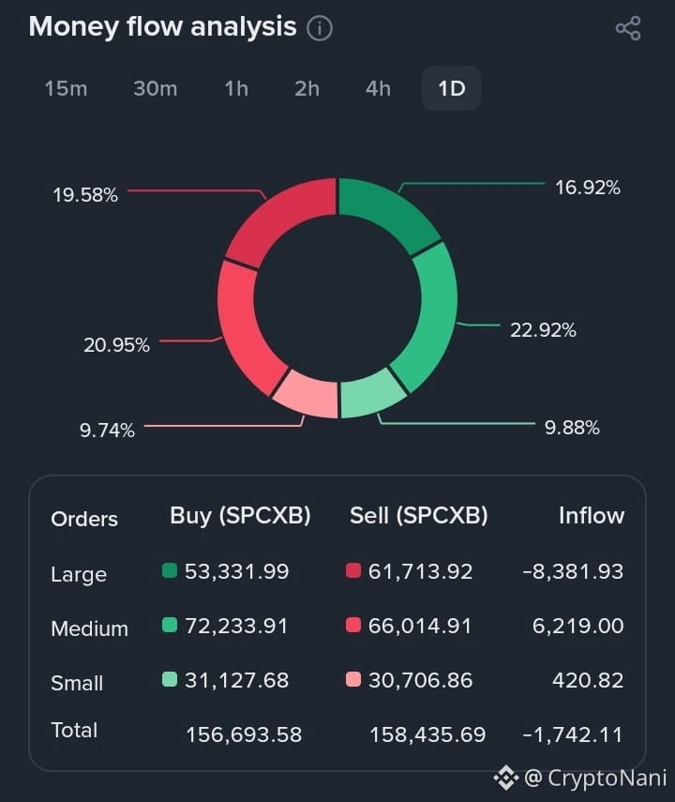The height and width of the screenshot is (802, 675).
Task: Switch to the 4h timeframe tab
Action: point(378,88)
